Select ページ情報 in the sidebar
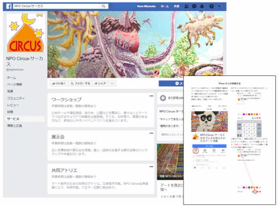The image size is (279, 206). click(x=14, y=84)
